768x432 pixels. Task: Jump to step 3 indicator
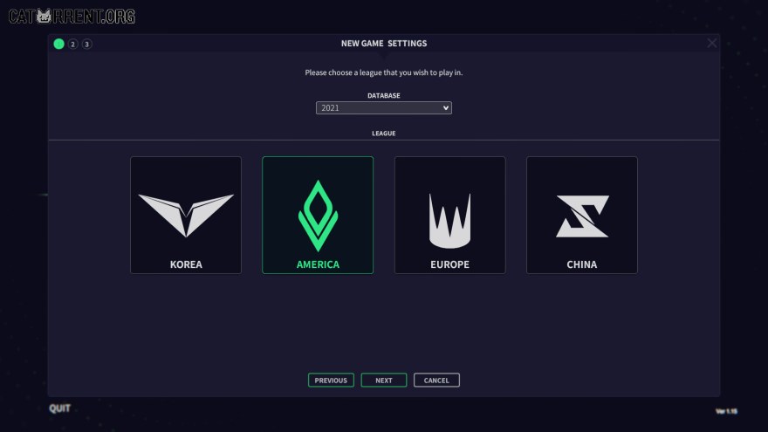tap(86, 45)
